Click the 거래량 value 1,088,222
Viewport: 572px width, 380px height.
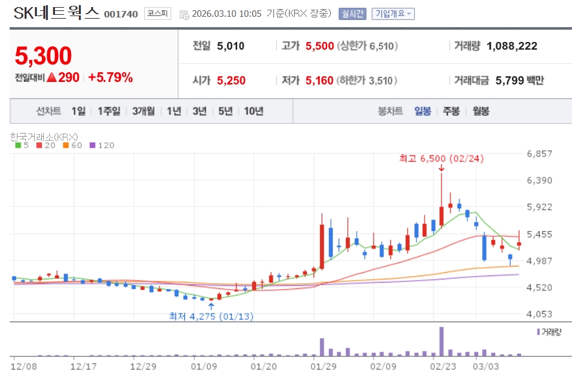[x=512, y=46]
